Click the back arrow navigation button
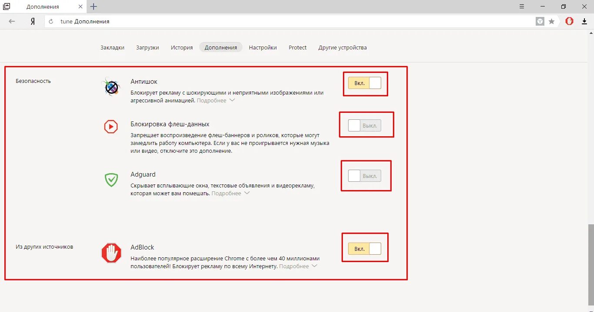 tap(12, 21)
